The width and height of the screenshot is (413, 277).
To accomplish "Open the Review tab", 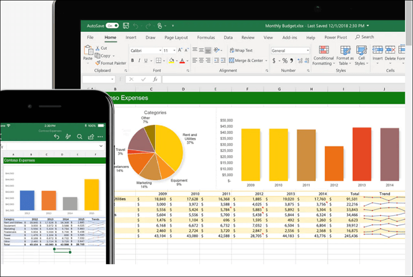I will click(x=248, y=37).
